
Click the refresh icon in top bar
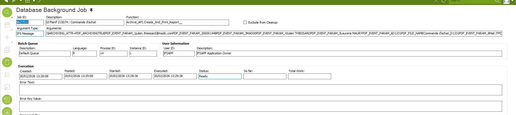pyautogui.click(x=444, y=1)
